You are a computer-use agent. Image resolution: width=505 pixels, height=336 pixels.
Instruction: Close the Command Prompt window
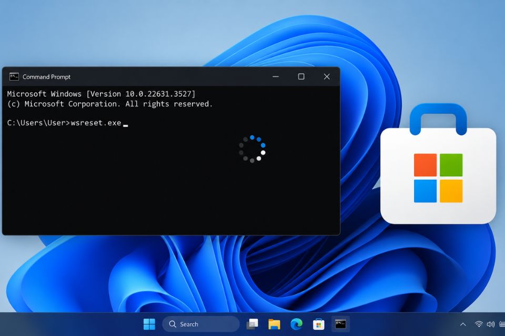(x=327, y=77)
